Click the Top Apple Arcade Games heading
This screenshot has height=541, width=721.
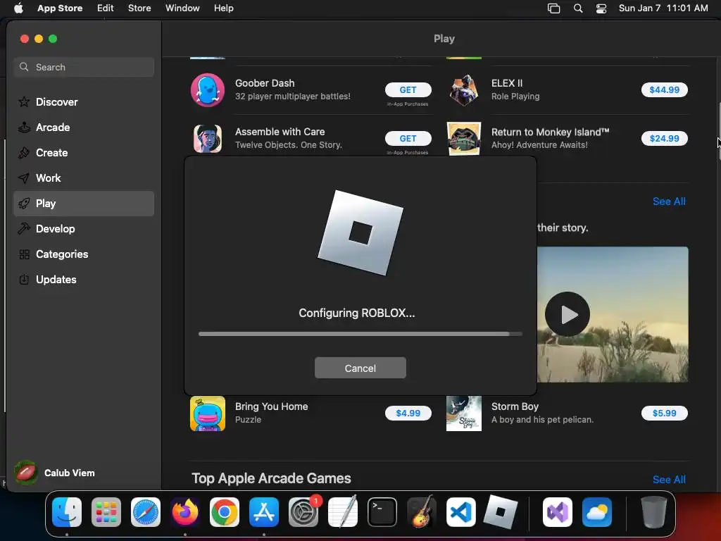pyautogui.click(x=271, y=478)
